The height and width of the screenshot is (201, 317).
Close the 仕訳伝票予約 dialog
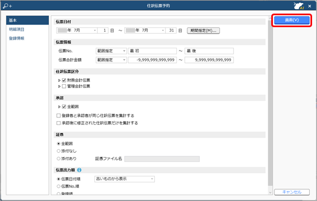click(309, 6)
